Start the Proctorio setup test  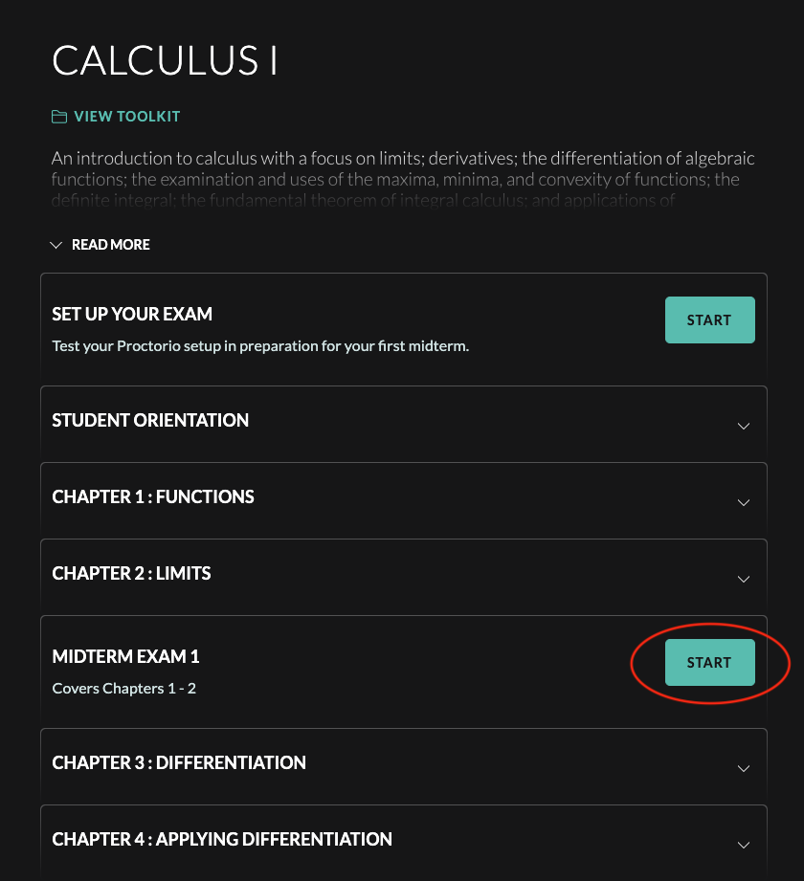pos(709,319)
